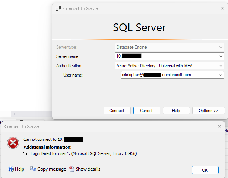The image size is (228, 178).
Task: Cancel the Connect to Server dialog
Action: click(147, 111)
